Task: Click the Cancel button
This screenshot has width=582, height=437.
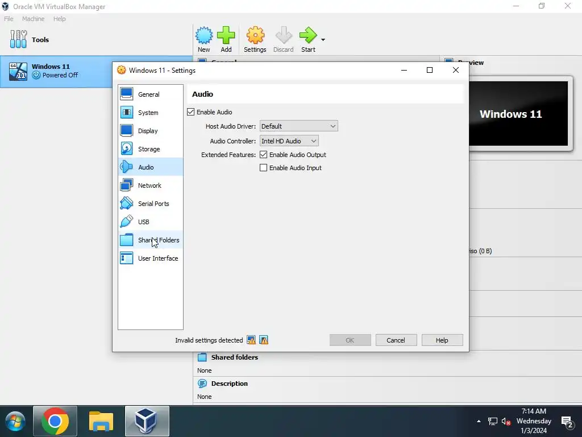Action: (396, 340)
